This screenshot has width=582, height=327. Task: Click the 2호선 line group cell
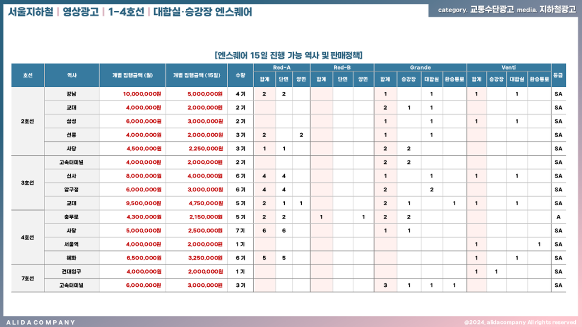[28, 121]
